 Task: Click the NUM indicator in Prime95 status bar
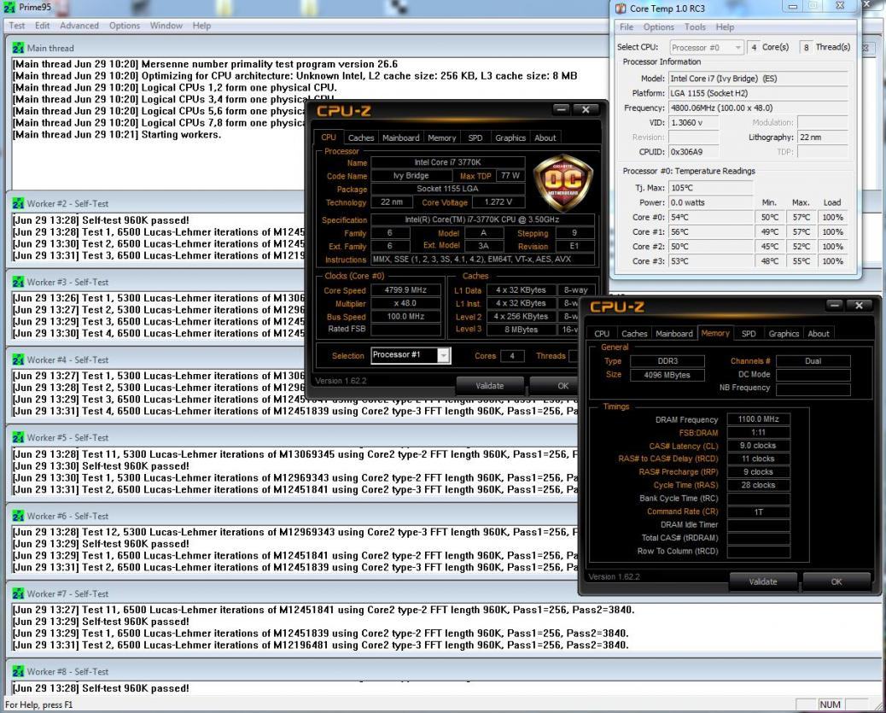point(830,704)
